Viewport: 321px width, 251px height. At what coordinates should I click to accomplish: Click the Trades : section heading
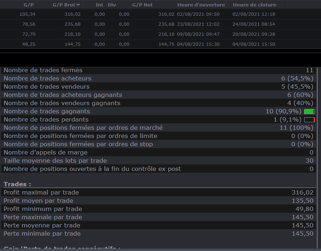[x=18, y=184]
